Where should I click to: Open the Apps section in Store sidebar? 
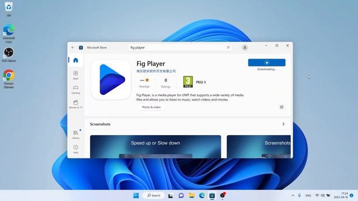tap(76, 75)
